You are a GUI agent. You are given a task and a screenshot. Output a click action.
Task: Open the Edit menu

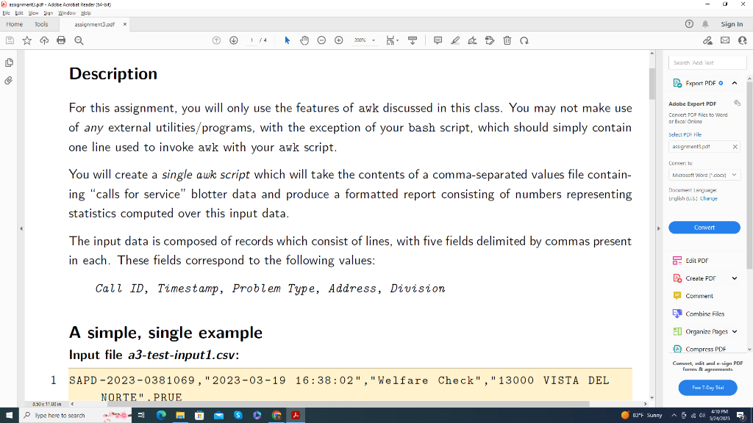pyautogui.click(x=19, y=13)
